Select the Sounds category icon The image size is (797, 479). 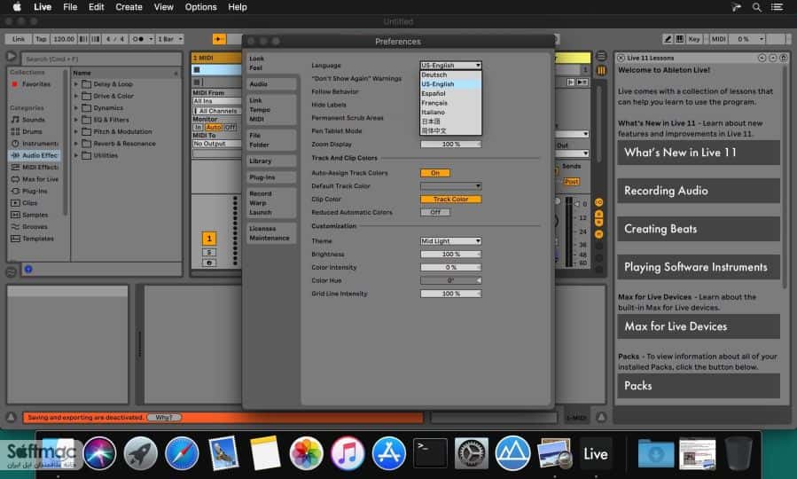[15, 120]
